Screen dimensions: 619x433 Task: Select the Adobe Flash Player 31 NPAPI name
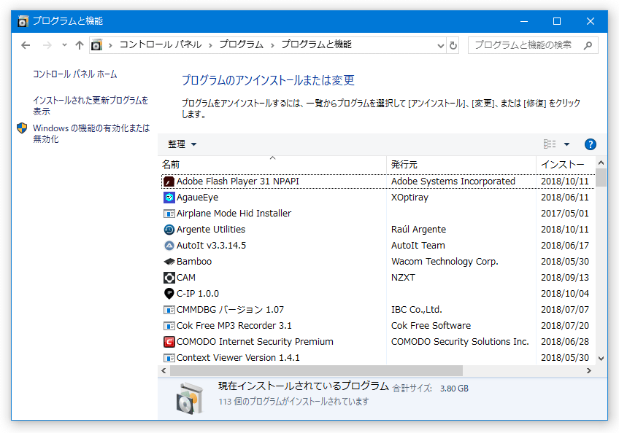[x=238, y=182]
